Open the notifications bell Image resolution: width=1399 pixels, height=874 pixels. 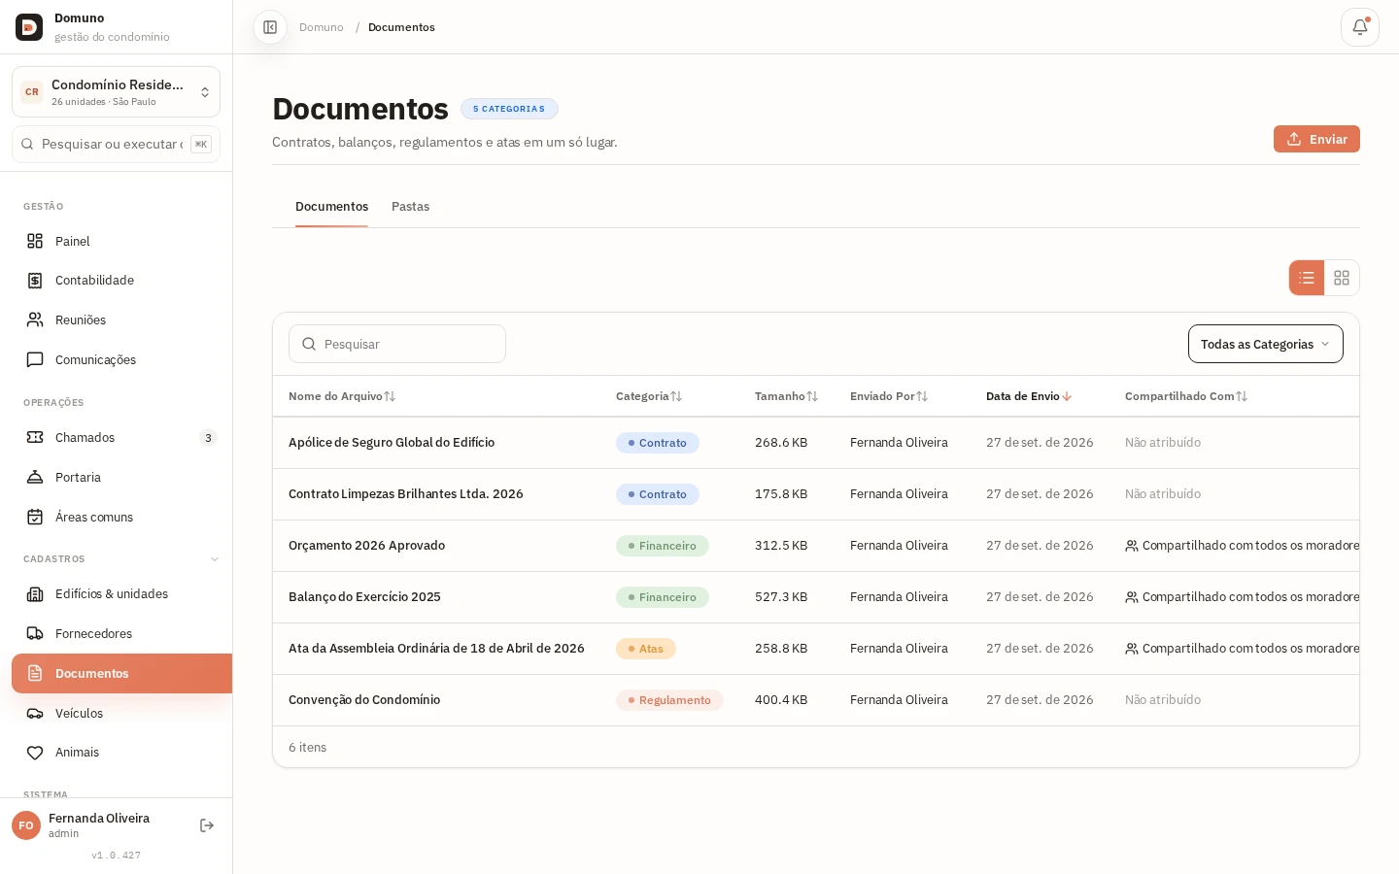point(1360,27)
